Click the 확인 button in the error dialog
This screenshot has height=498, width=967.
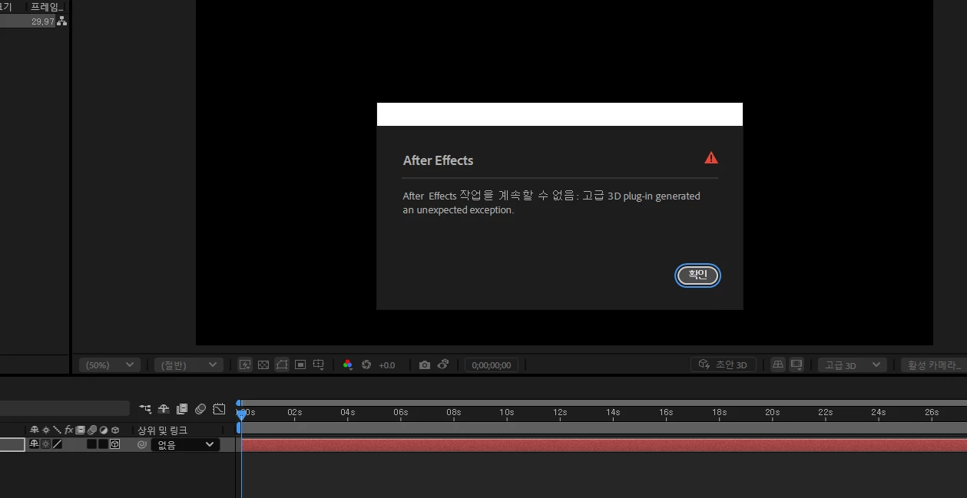pyautogui.click(x=697, y=275)
